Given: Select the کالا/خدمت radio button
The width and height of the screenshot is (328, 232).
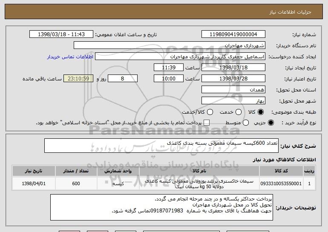Looking at the screenshot, I should point(210,112).
